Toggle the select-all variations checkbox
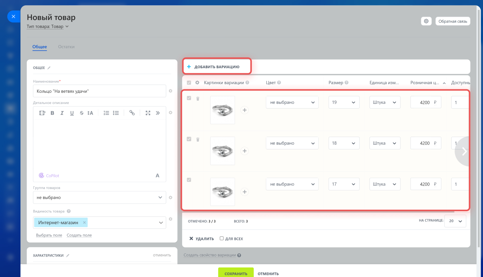This screenshot has height=277, width=483. click(x=189, y=83)
